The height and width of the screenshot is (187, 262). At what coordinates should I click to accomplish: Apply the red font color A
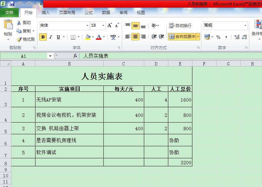coord(99,37)
